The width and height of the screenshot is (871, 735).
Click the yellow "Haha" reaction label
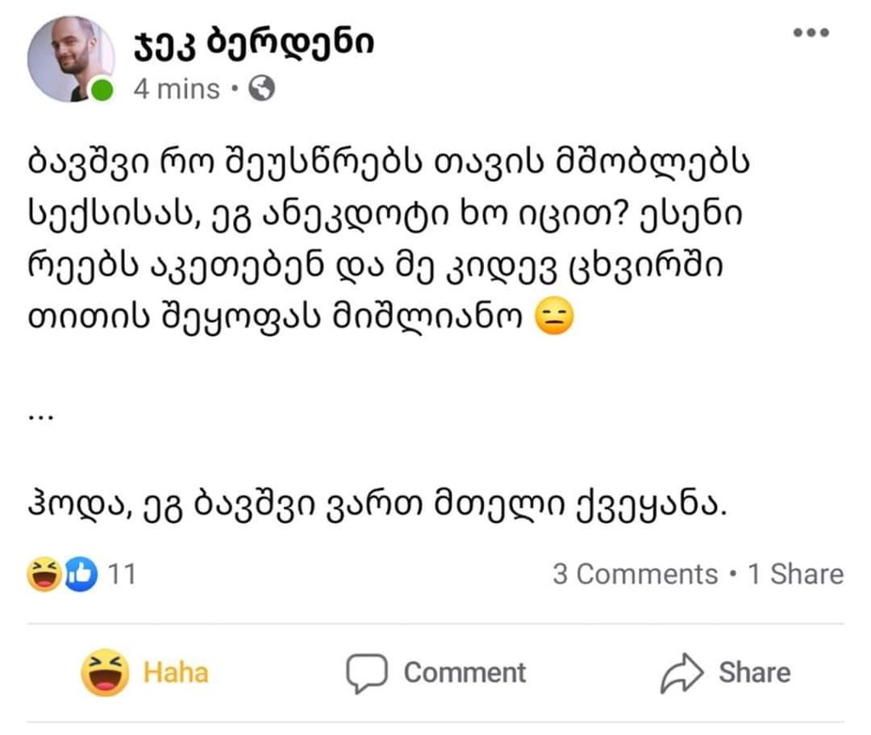coord(176,673)
